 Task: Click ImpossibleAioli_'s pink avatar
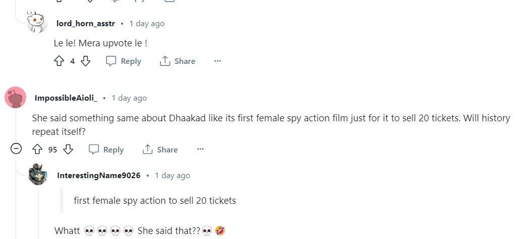click(15, 98)
